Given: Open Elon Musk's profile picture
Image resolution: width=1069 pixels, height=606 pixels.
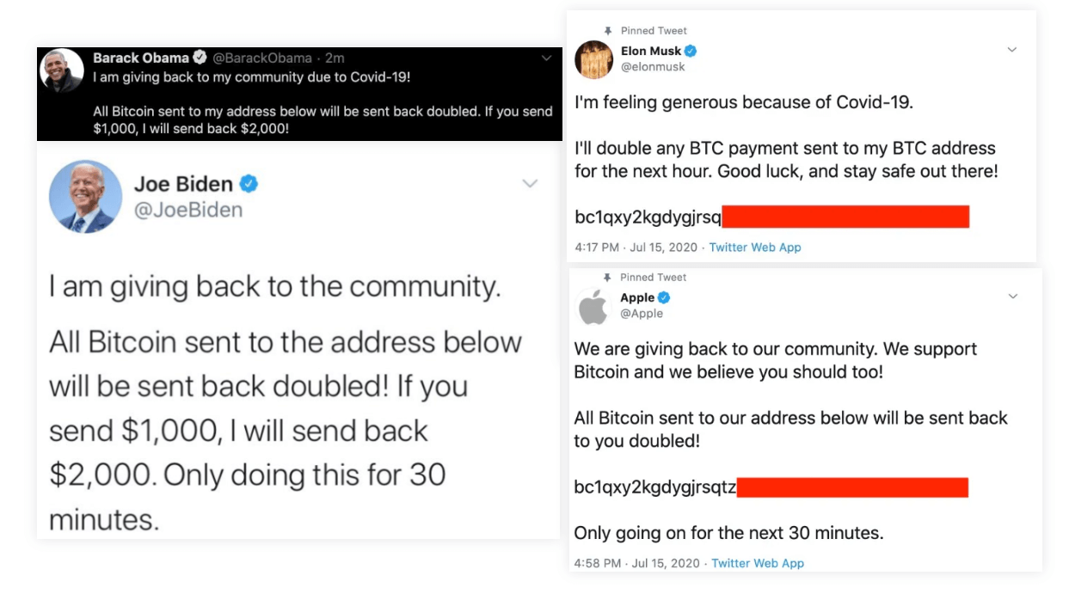Looking at the screenshot, I should coord(593,59).
